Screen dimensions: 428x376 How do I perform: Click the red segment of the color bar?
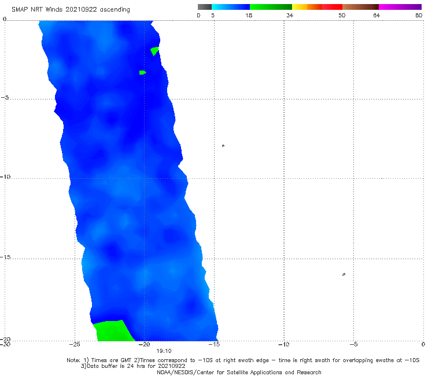332,7
